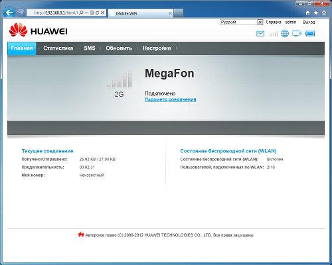Screen dimensions: 332x265
Task: Click the Состояние беспроводной сети (WLAN) heading
Action: [x=228, y=151]
